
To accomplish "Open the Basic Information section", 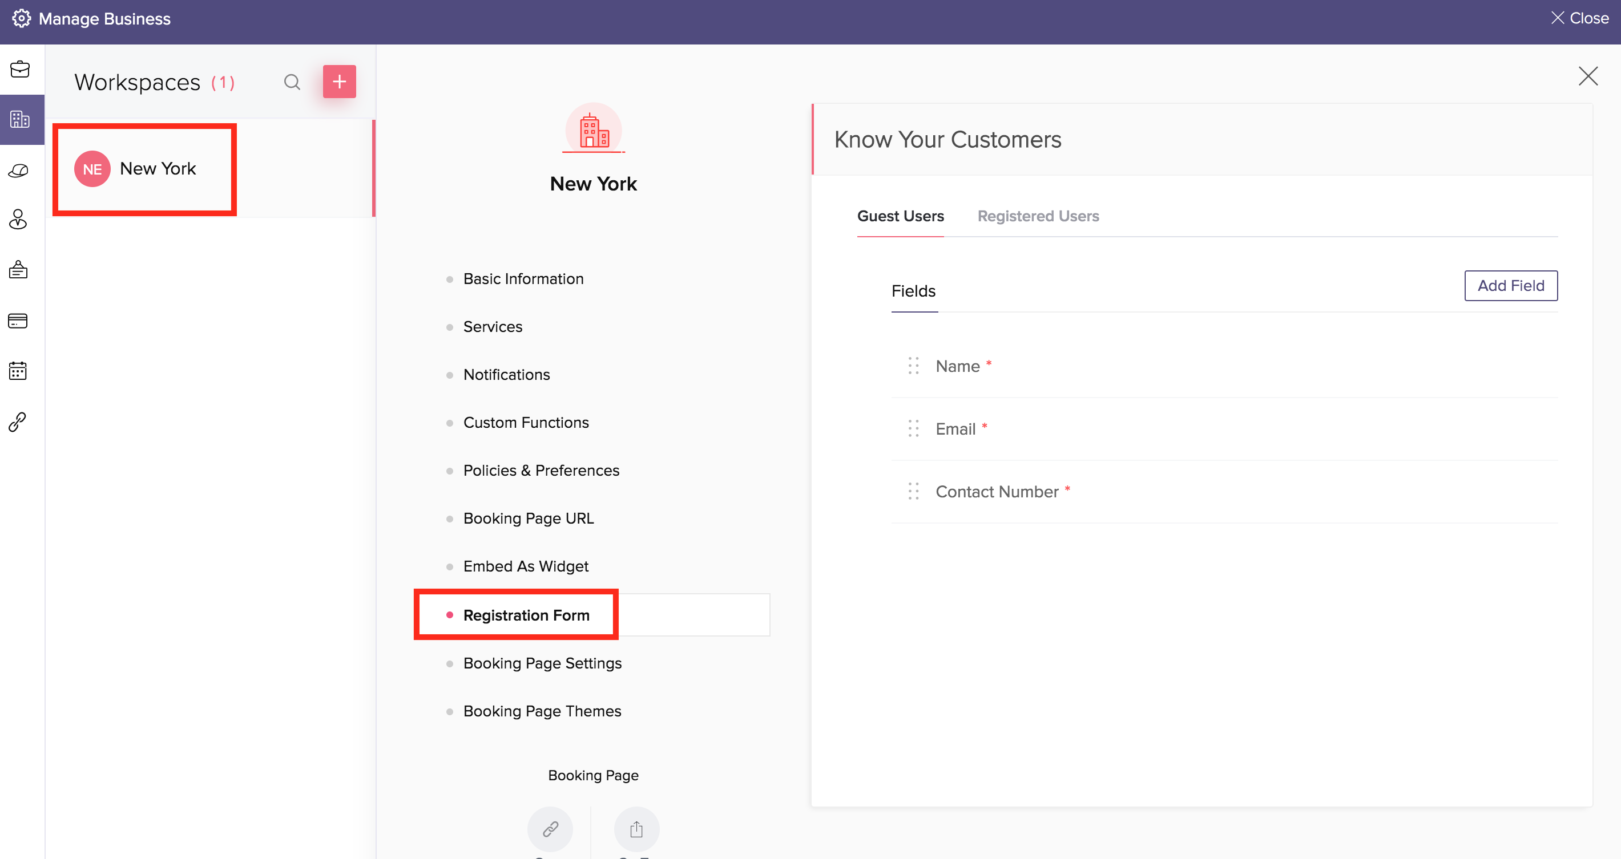I will coord(523,278).
